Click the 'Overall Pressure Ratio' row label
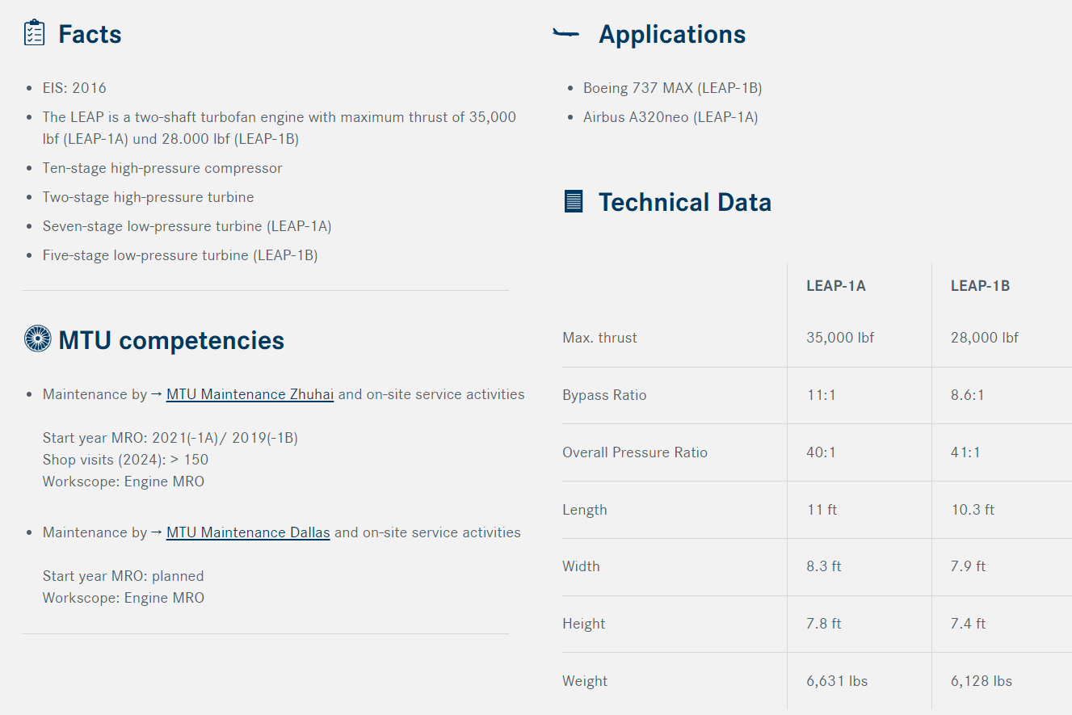 [635, 452]
